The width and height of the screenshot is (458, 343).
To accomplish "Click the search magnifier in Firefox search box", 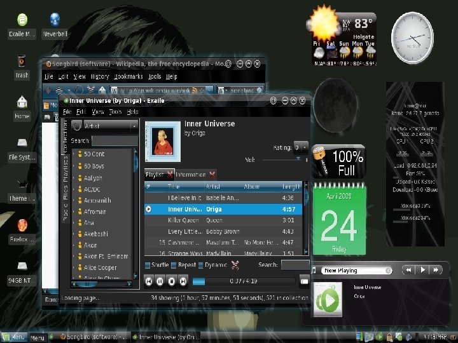I will pyautogui.click(x=259, y=90).
